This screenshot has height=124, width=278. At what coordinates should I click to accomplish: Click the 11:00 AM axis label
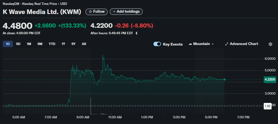115,117
